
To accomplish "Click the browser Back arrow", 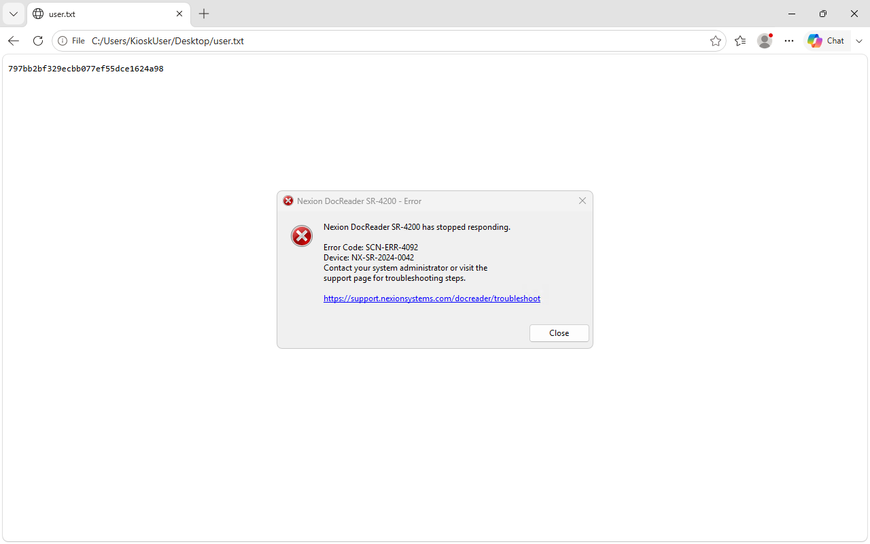I will 14,41.
